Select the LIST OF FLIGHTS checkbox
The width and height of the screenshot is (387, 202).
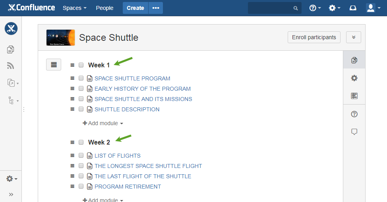point(81,155)
